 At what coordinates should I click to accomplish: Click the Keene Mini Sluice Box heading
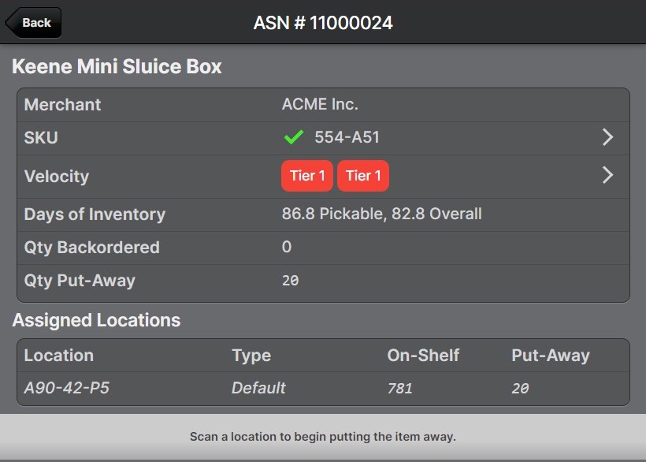[117, 66]
